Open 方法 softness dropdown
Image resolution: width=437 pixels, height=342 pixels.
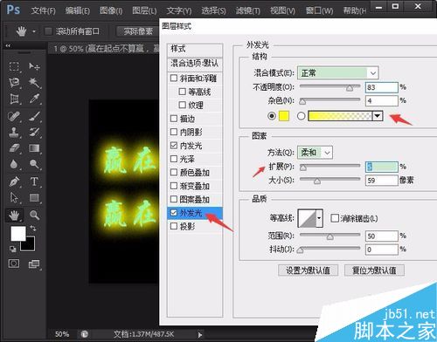315,153
